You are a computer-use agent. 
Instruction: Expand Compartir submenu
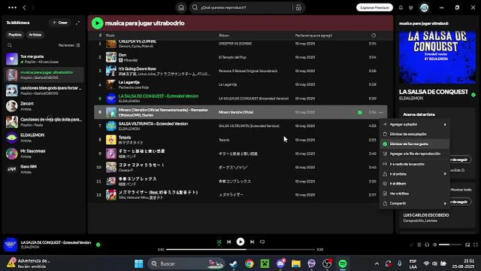click(414, 203)
